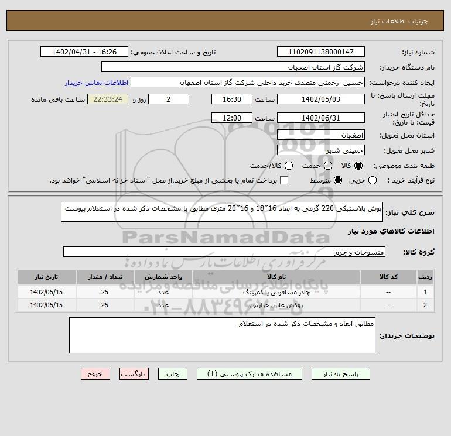Click the پاسخ به نیاز button
451x436 pixels.
point(341,374)
